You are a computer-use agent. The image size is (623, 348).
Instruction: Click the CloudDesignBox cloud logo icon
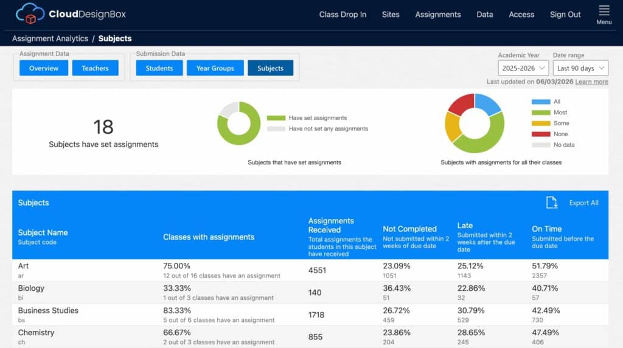pyautogui.click(x=30, y=14)
